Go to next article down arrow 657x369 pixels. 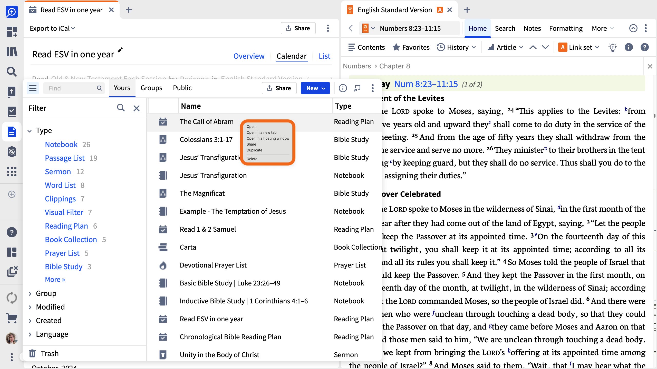pos(545,47)
